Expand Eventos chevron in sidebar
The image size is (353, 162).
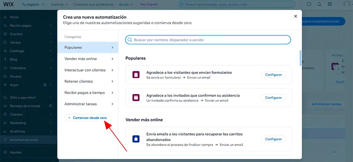coord(51,34)
